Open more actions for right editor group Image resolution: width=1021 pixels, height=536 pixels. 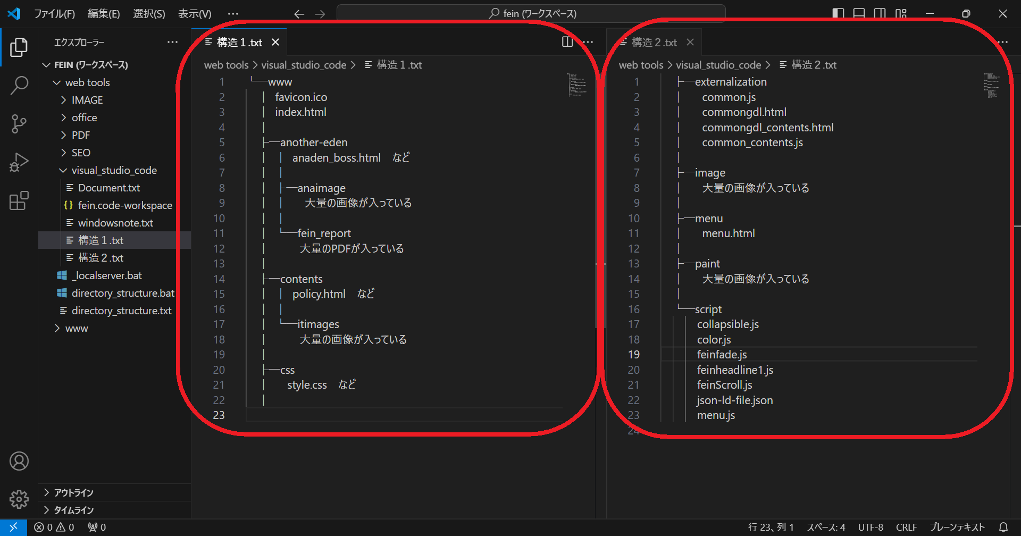point(1003,42)
